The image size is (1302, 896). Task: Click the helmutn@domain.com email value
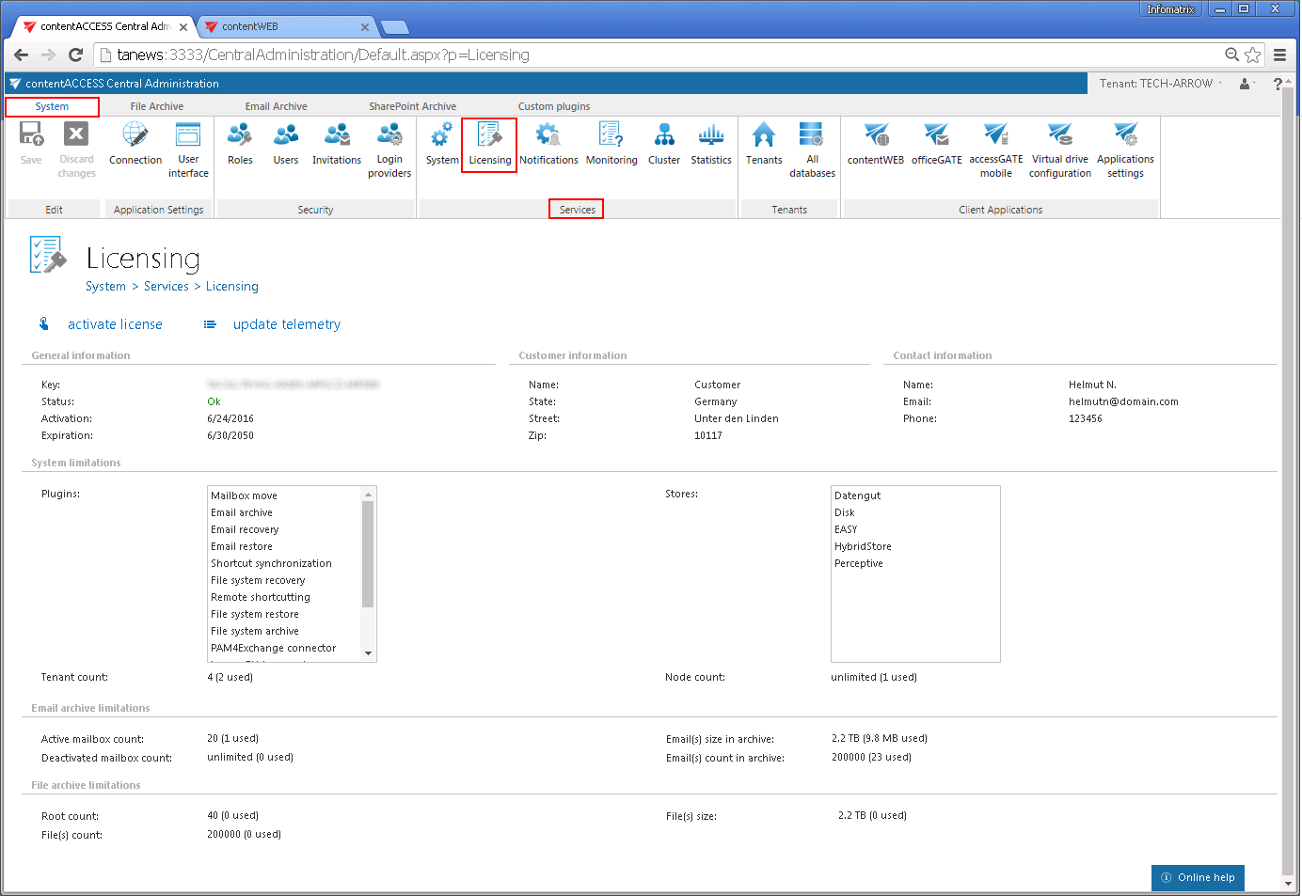(1123, 401)
